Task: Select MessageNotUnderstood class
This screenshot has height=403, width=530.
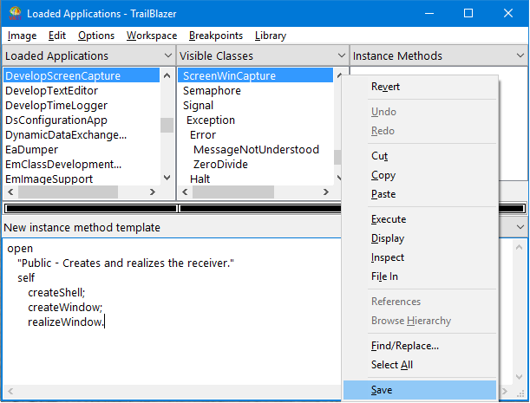Action: pyautogui.click(x=256, y=149)
